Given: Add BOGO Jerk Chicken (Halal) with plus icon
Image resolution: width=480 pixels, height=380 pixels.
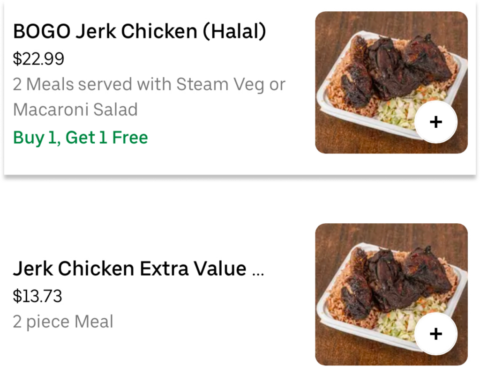Looking at the screenshot, I should (436, 122).
